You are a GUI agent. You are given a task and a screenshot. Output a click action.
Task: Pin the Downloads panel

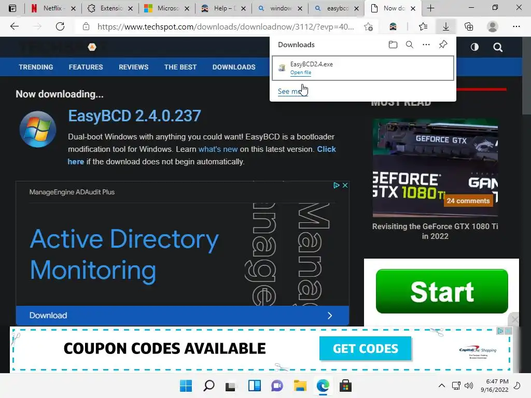point(443,45)
